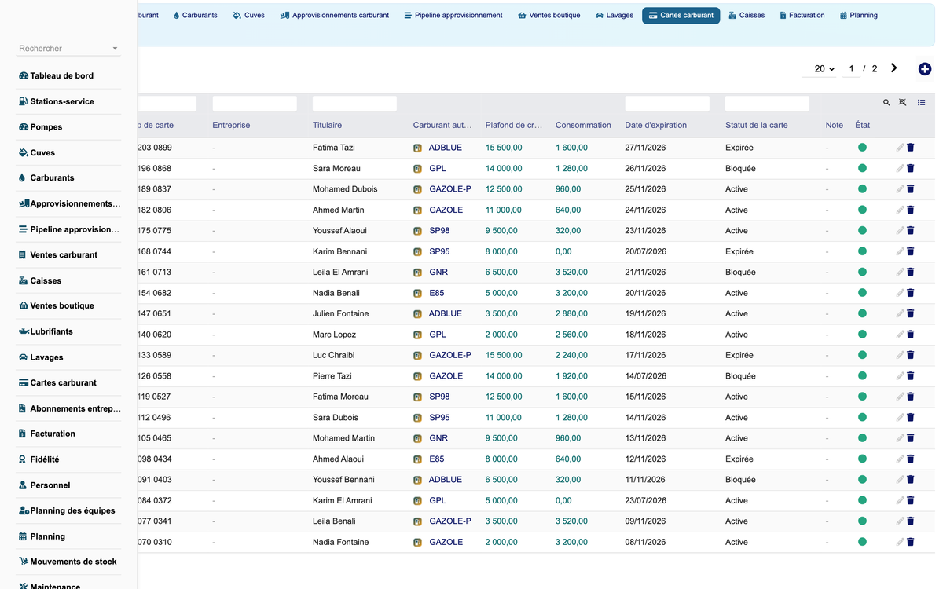Open Abonnements entreprise in sidebar
The width and height of the screenshot is (943, 589).
pos(69,408)
